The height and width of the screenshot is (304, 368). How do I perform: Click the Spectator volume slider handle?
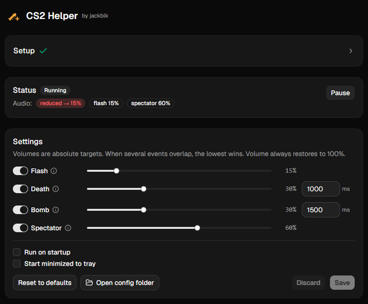pyautogui.click(x=197, y=228)
